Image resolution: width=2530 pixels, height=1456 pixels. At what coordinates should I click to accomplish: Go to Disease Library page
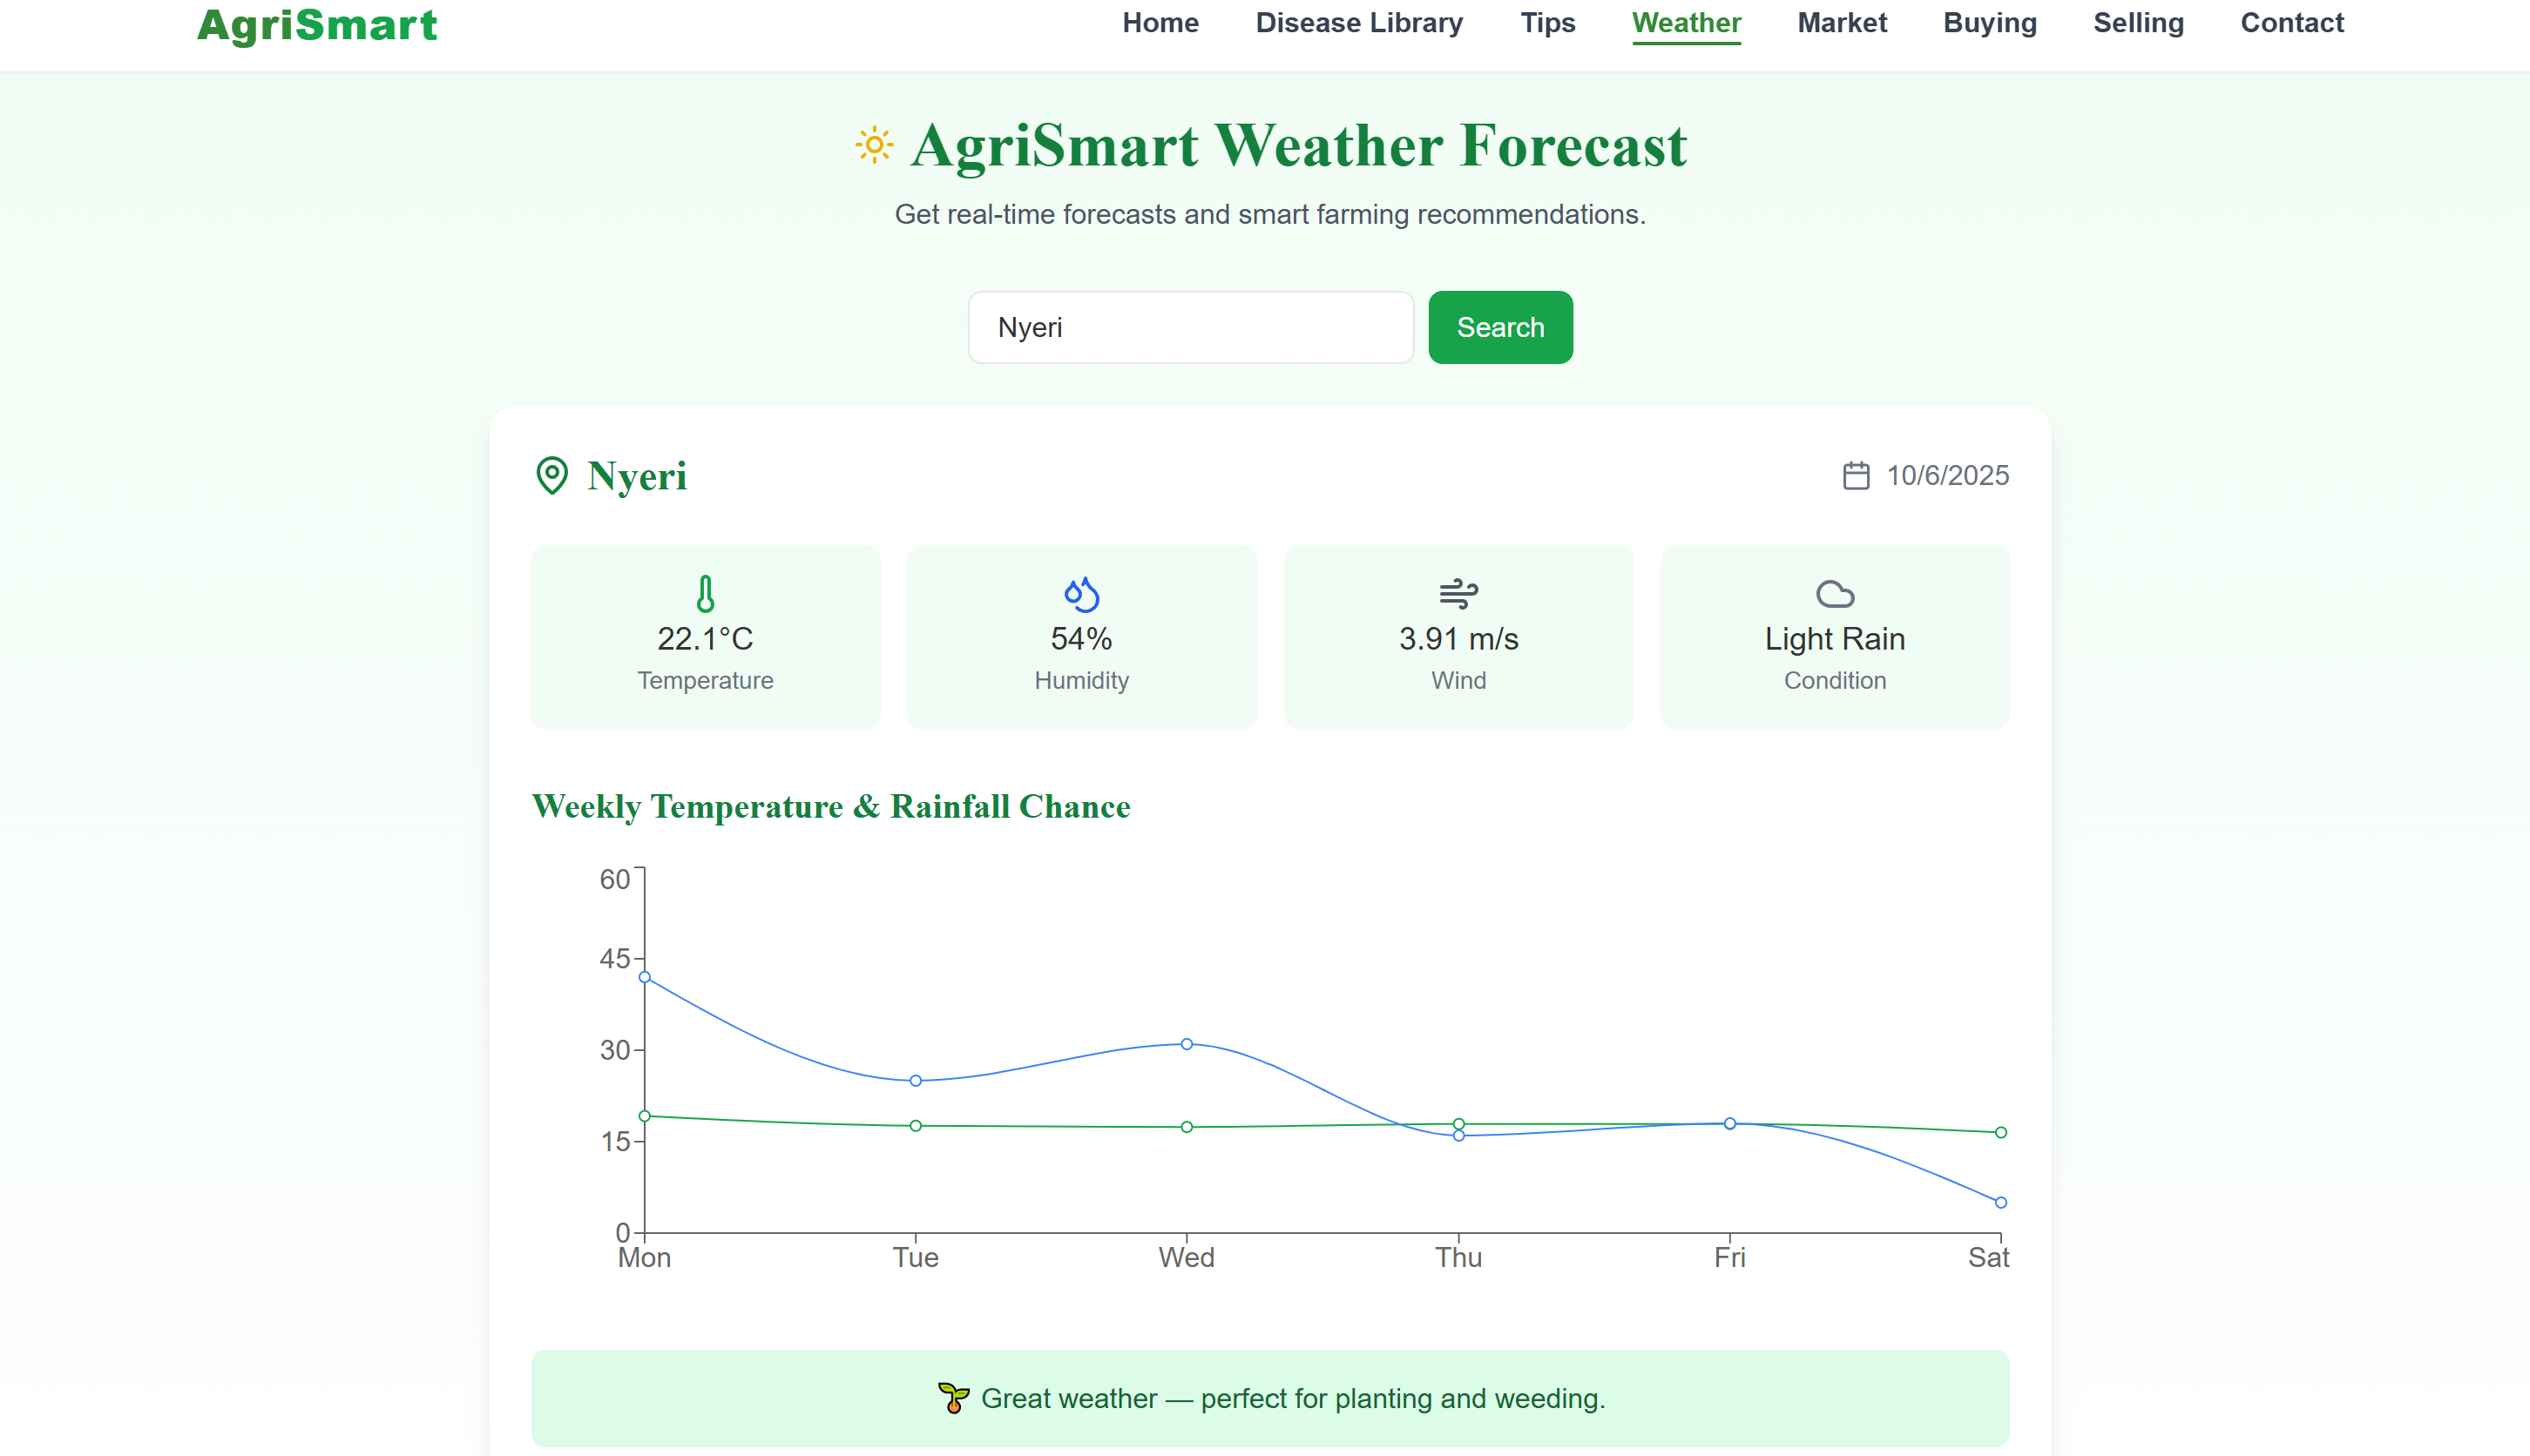1360,23
